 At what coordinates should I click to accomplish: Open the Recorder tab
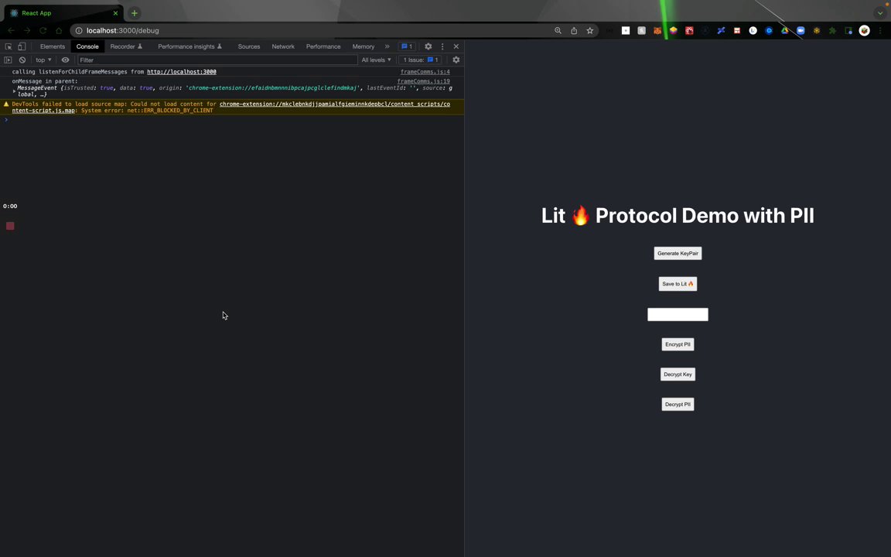[x=126, y=46]
